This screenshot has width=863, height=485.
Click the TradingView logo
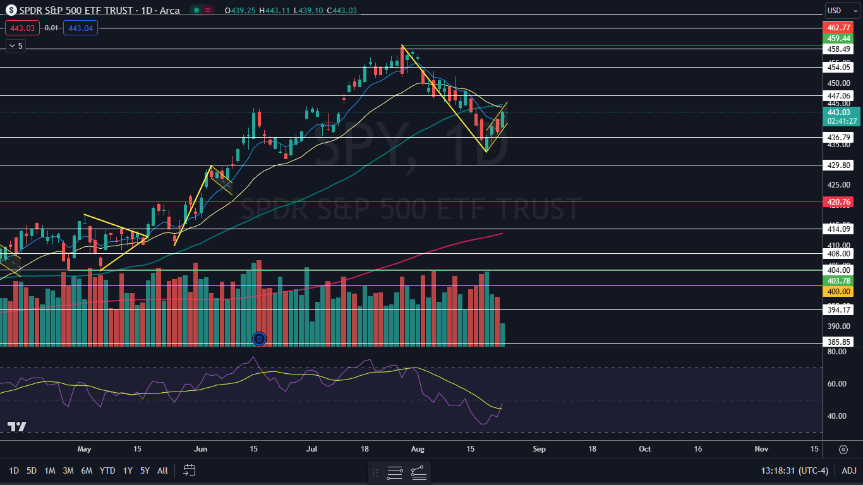click(x=17, y=427)
